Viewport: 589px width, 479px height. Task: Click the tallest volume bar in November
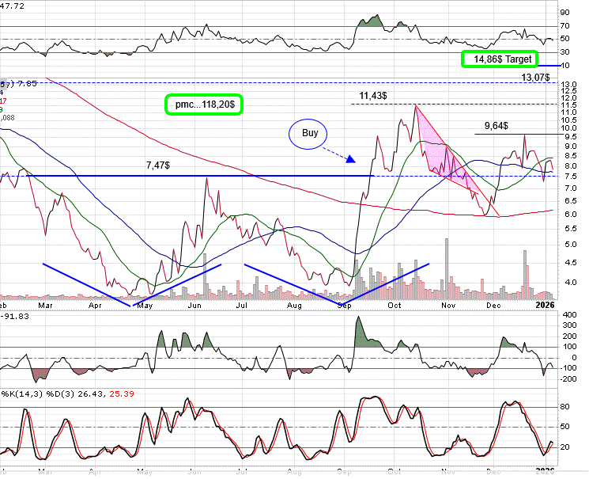pos(447,269)
